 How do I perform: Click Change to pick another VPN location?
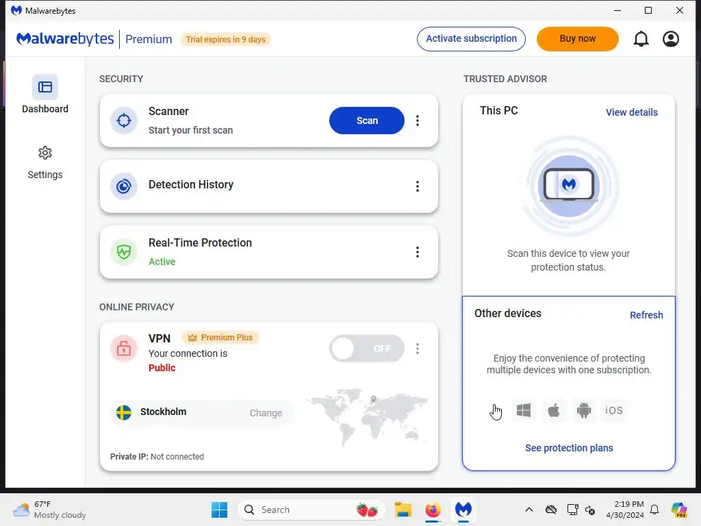(266, 413)
